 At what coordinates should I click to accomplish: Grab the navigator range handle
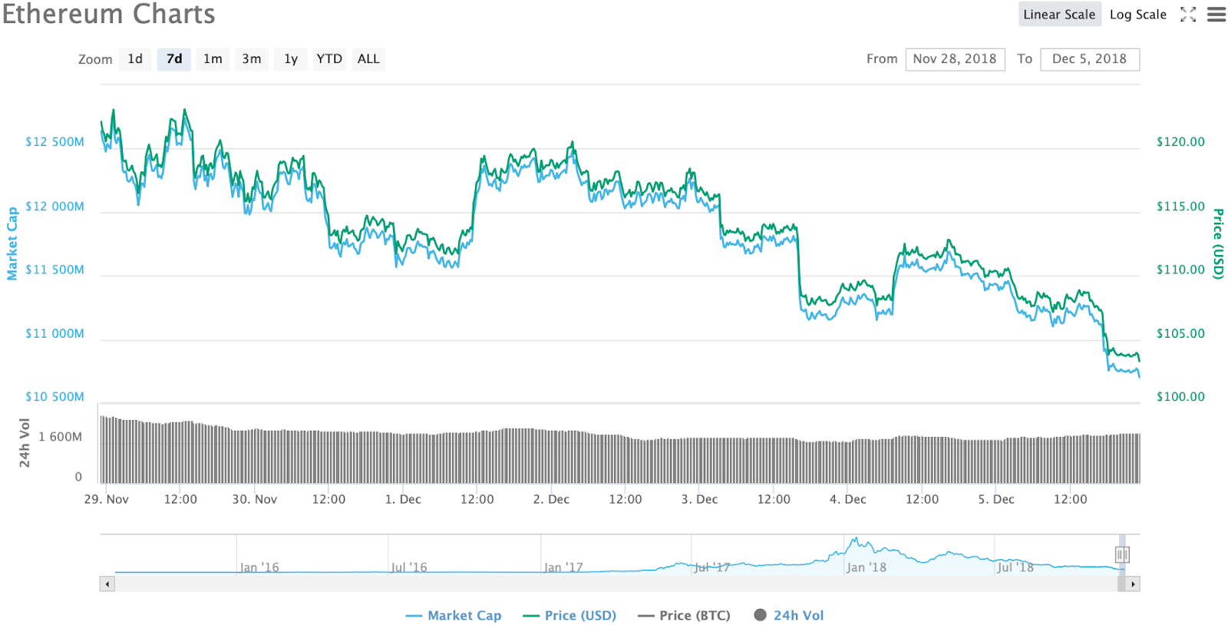1122,554
